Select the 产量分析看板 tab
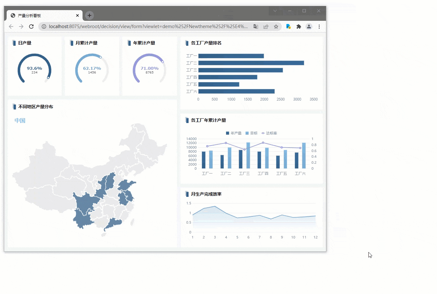This screenshot has height=294, width=437. pos(45,15)
